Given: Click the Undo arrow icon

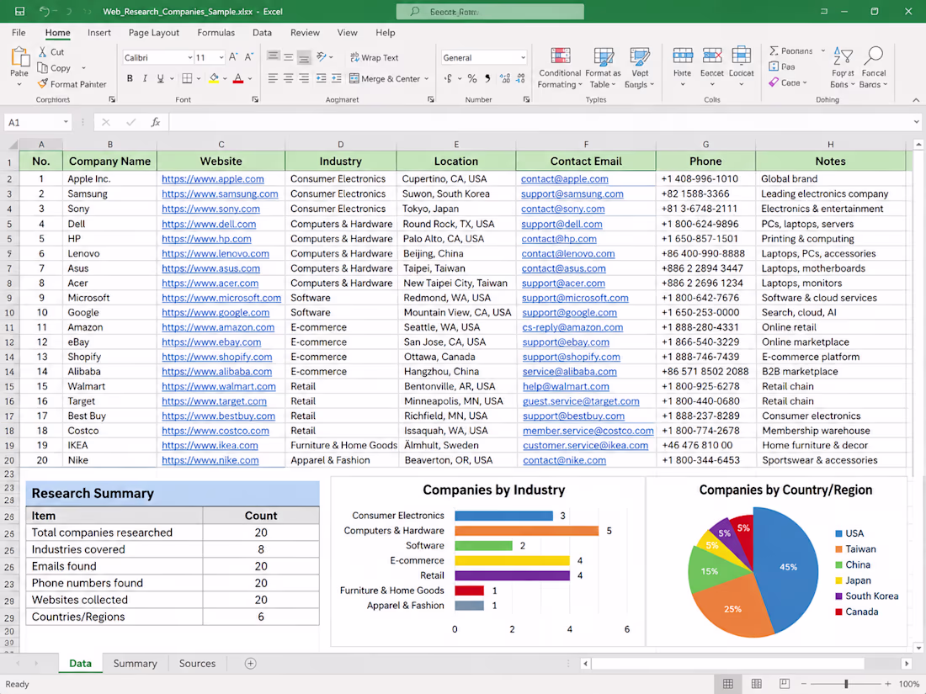Looking at the screenshot, I should [45, 11].
